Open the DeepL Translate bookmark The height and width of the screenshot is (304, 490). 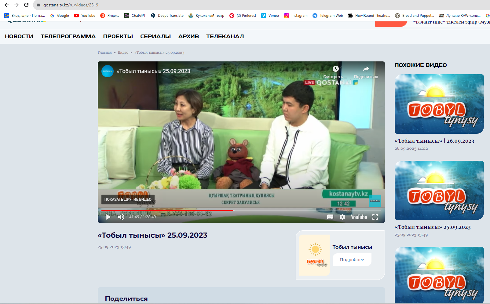pyautogui.click(x=167, y=16)
